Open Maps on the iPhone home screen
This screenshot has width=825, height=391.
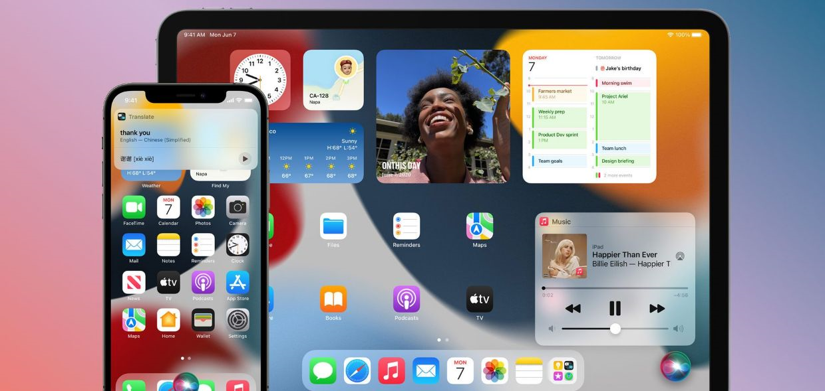(x=134, y=320)
